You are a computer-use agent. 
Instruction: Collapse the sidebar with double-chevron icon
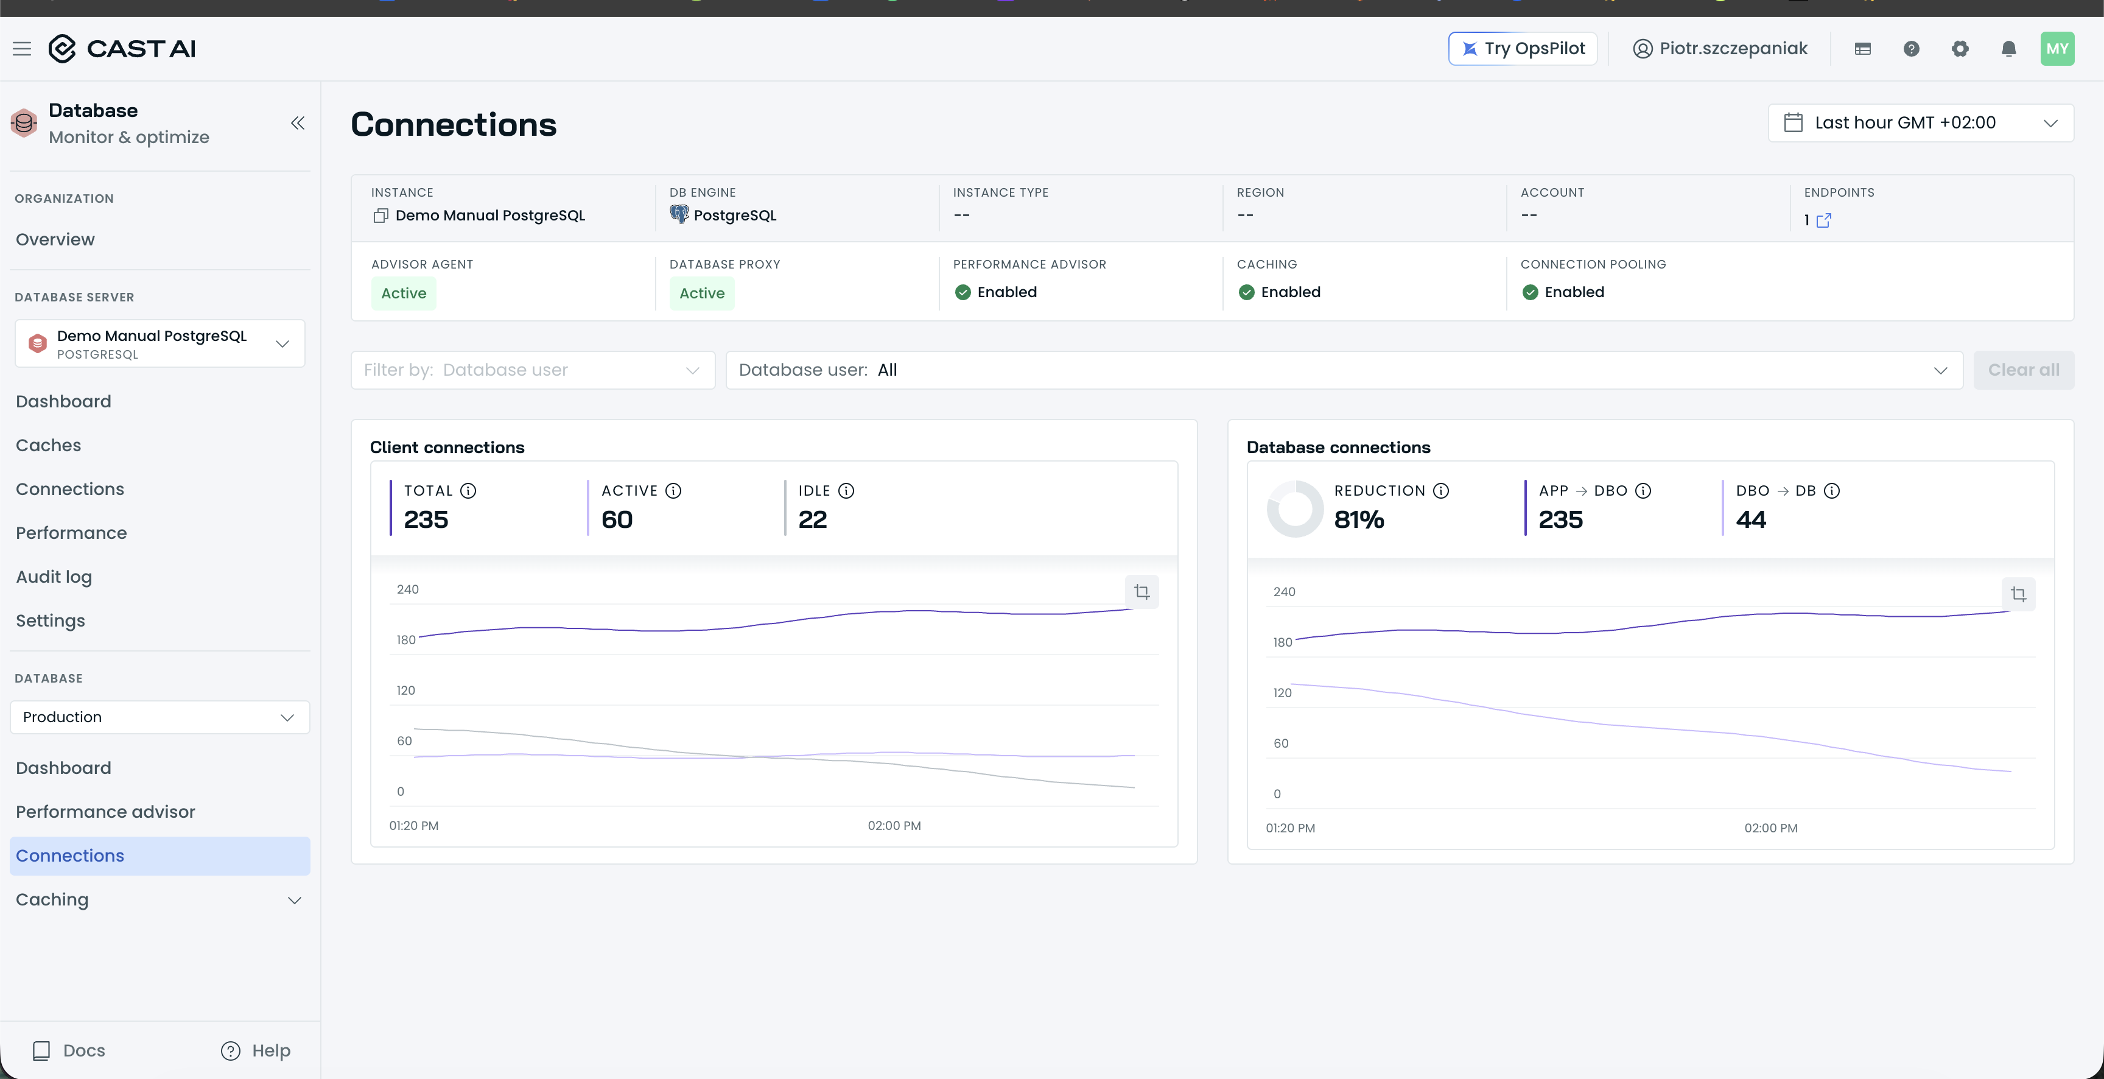pyautogui.click(x=297, y=124)
